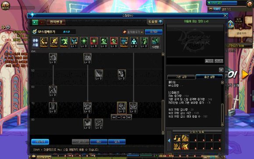Click the 전직변경 button
The height and width of the screenshot is (159, 254).
click(x=56, y=22)
